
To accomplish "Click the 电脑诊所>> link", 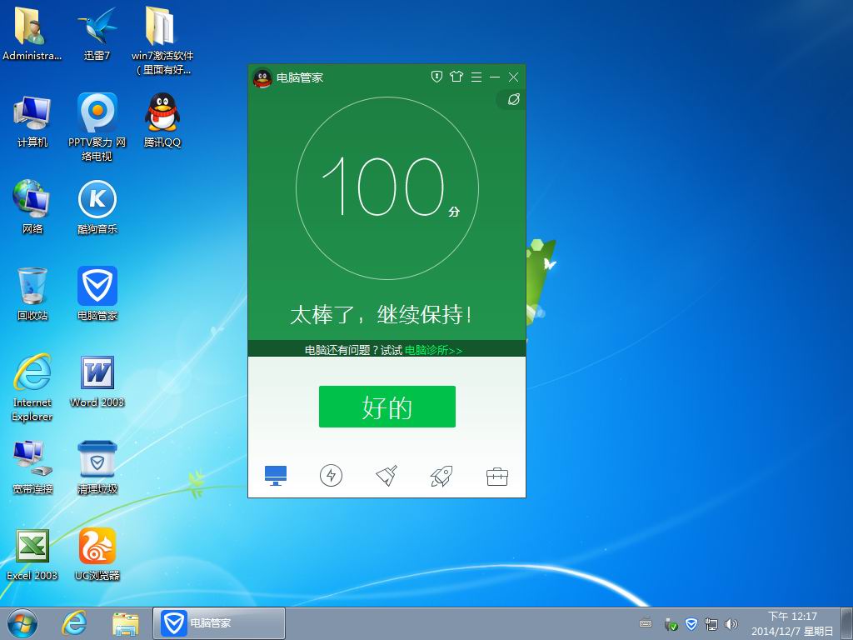I will [x=433, y=350].
